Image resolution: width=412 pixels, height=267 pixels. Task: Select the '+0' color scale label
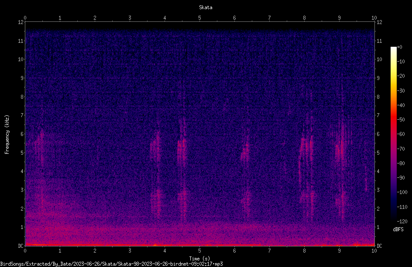[399, 47]
